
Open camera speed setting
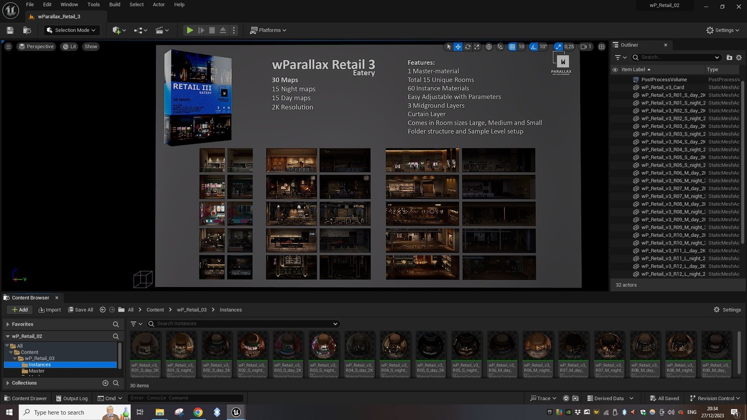coord(587,47)
